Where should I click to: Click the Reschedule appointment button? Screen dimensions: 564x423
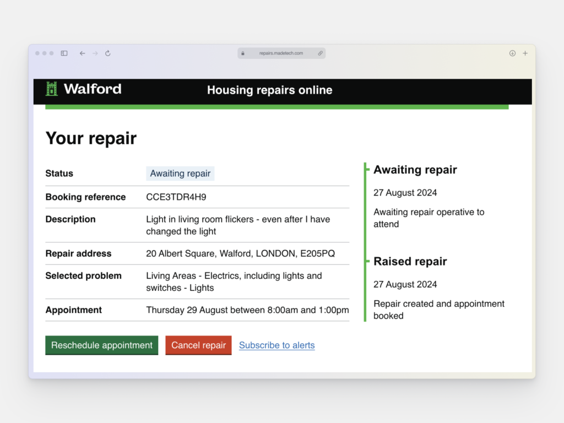102,345
